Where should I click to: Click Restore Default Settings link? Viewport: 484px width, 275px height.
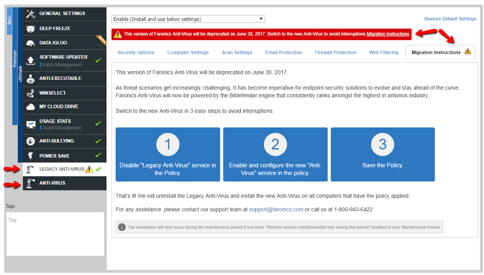click(x=450, y=19)
